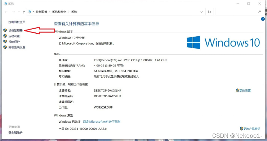Go up one level with the up arrow
This screenshot has height=141, width=267.
click(24, 12)
